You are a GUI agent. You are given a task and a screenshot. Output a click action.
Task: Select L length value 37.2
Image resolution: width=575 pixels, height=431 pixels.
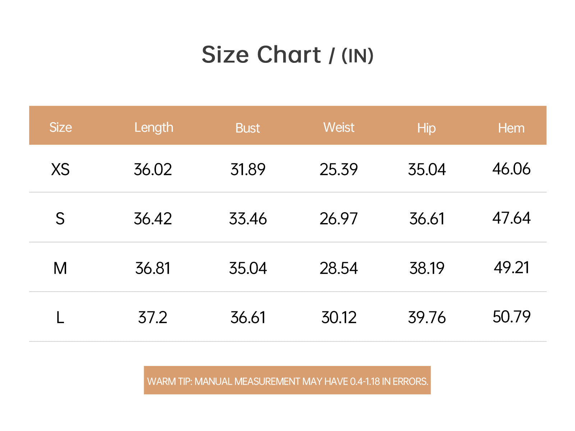click(153, 318)
